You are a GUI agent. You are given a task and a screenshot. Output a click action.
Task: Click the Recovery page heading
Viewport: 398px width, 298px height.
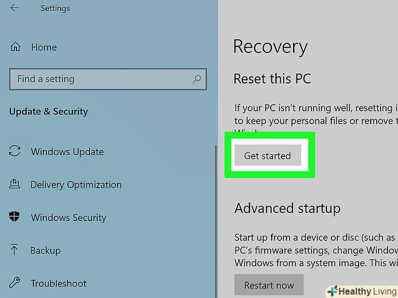(x=270, y=46)
